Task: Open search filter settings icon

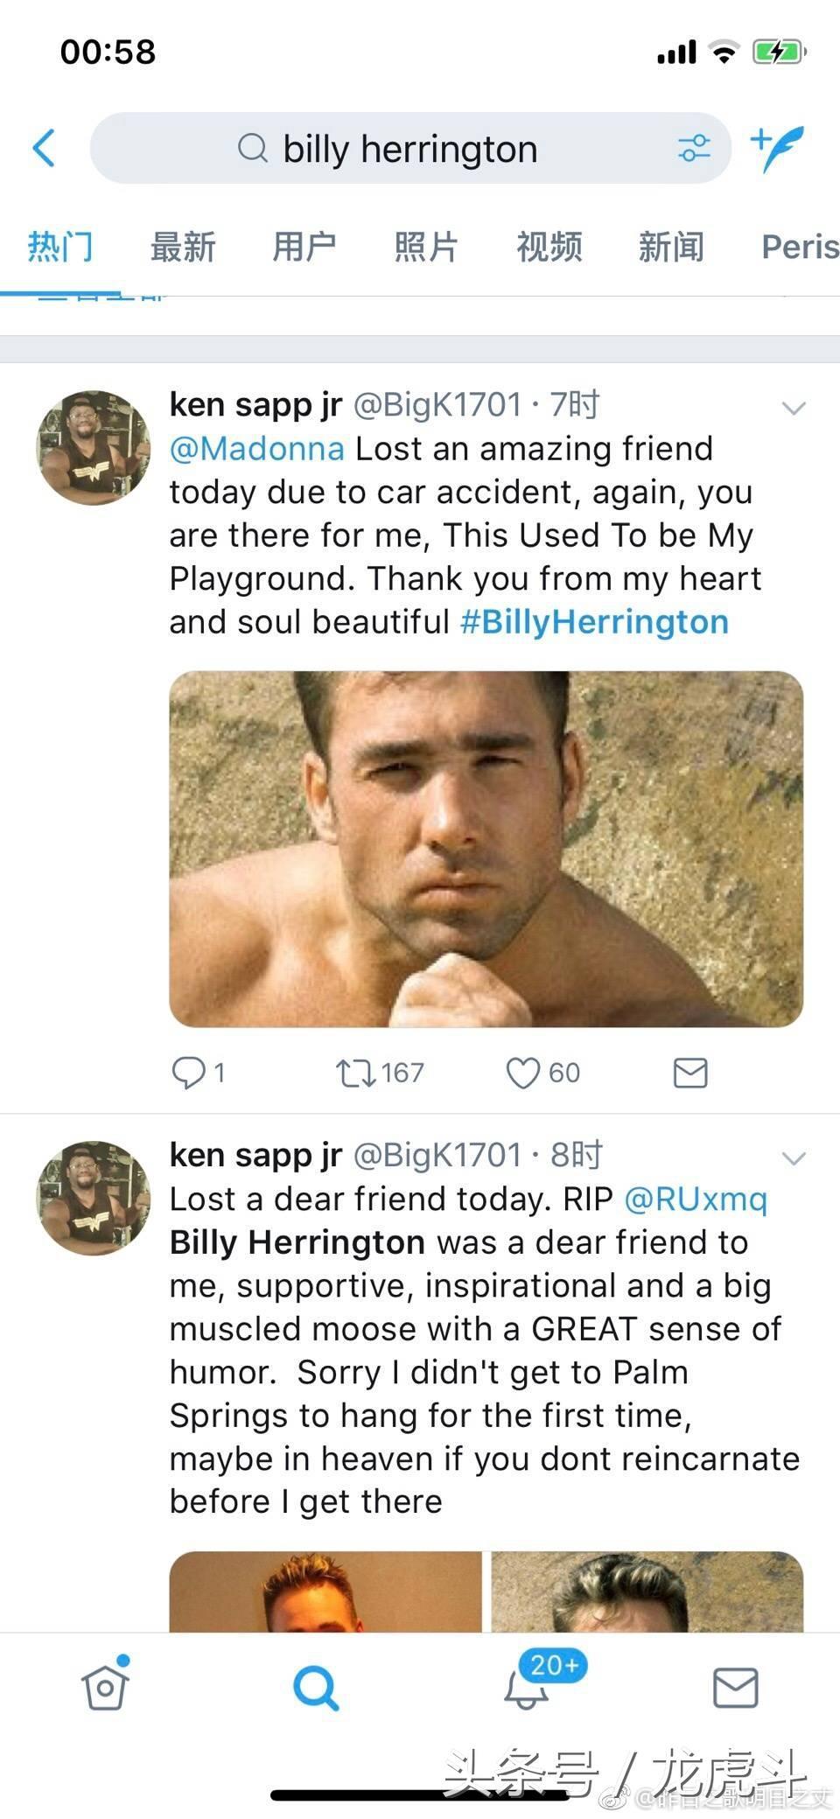Action: click(x=694, y=148)
